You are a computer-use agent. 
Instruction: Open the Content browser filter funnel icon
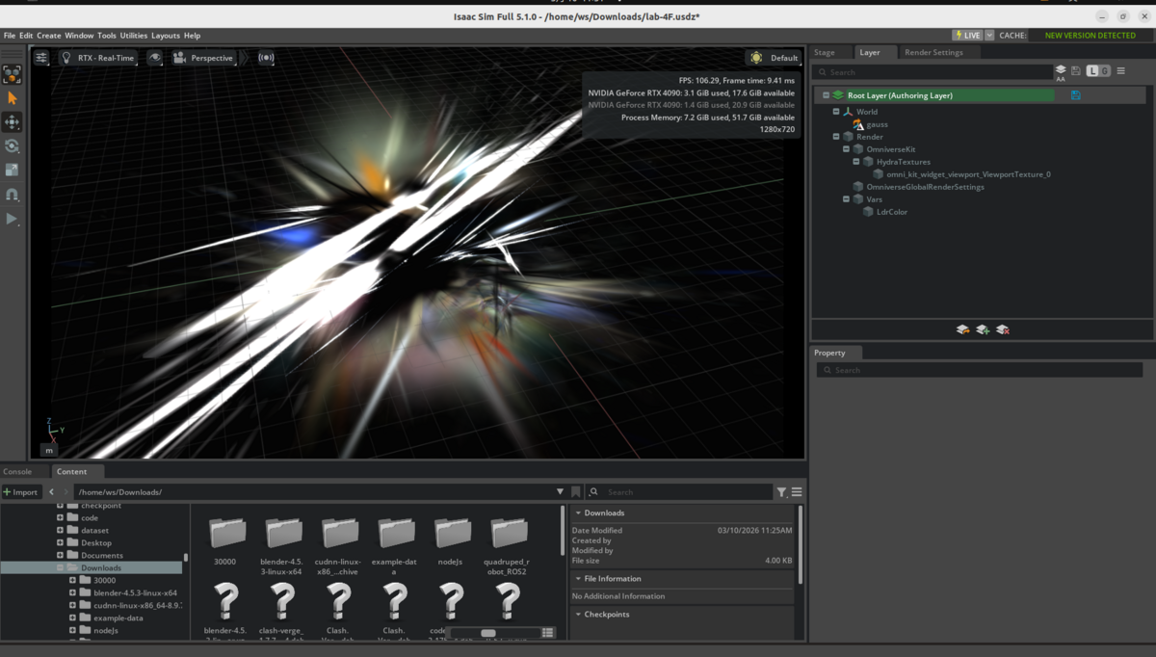click(781, 492)
